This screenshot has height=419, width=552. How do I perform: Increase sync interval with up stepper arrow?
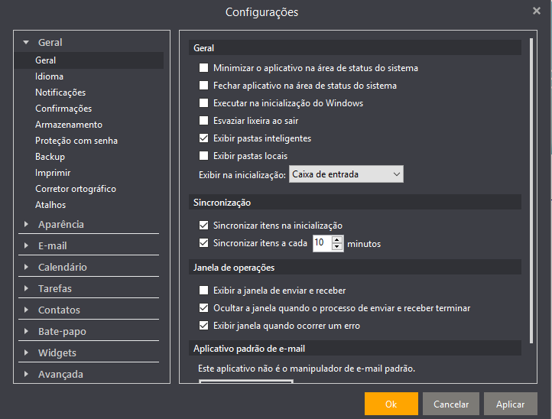click(x=337, y=240)
